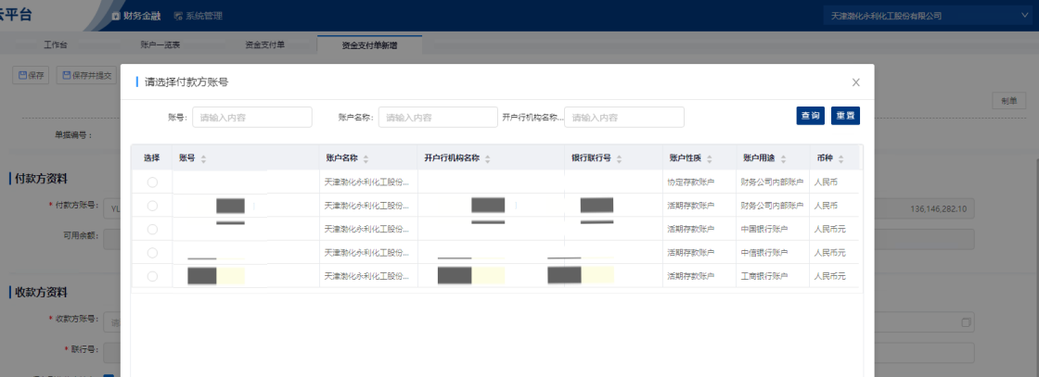
Task: Select radio button for 中信银行账户 row
Action: click(152, 252)
